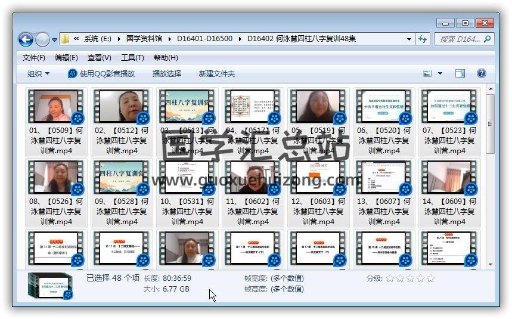This screenshot has height=319, width=512.
Task: Open the address bar history dropdown arrow
Action: point(409,39)
